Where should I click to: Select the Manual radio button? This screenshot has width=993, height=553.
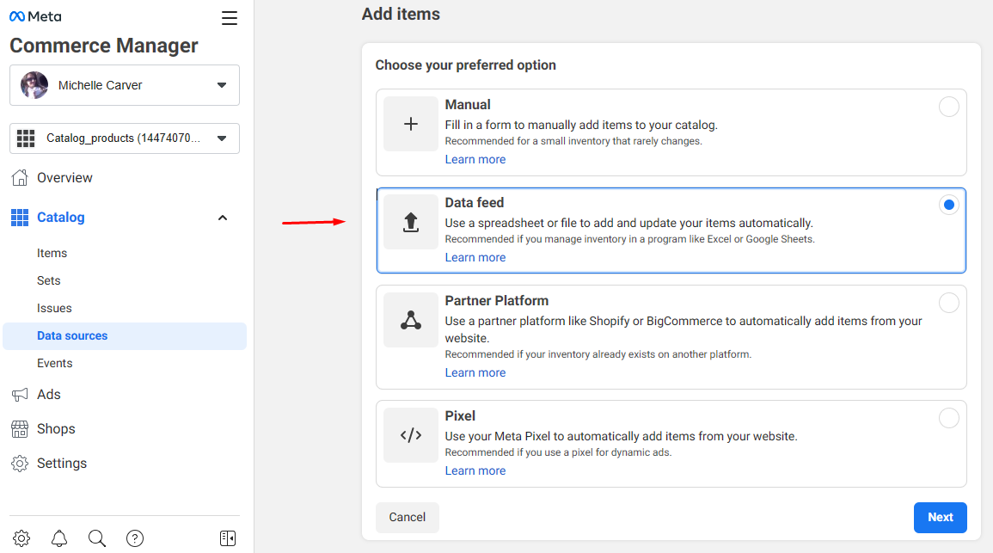[x=948, y=107]
